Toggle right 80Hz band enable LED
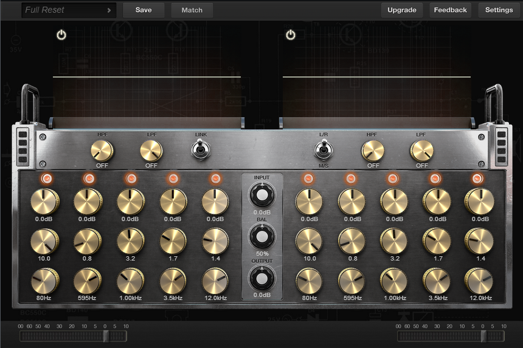Screen dimensions: 523x348 coord(308,179)
